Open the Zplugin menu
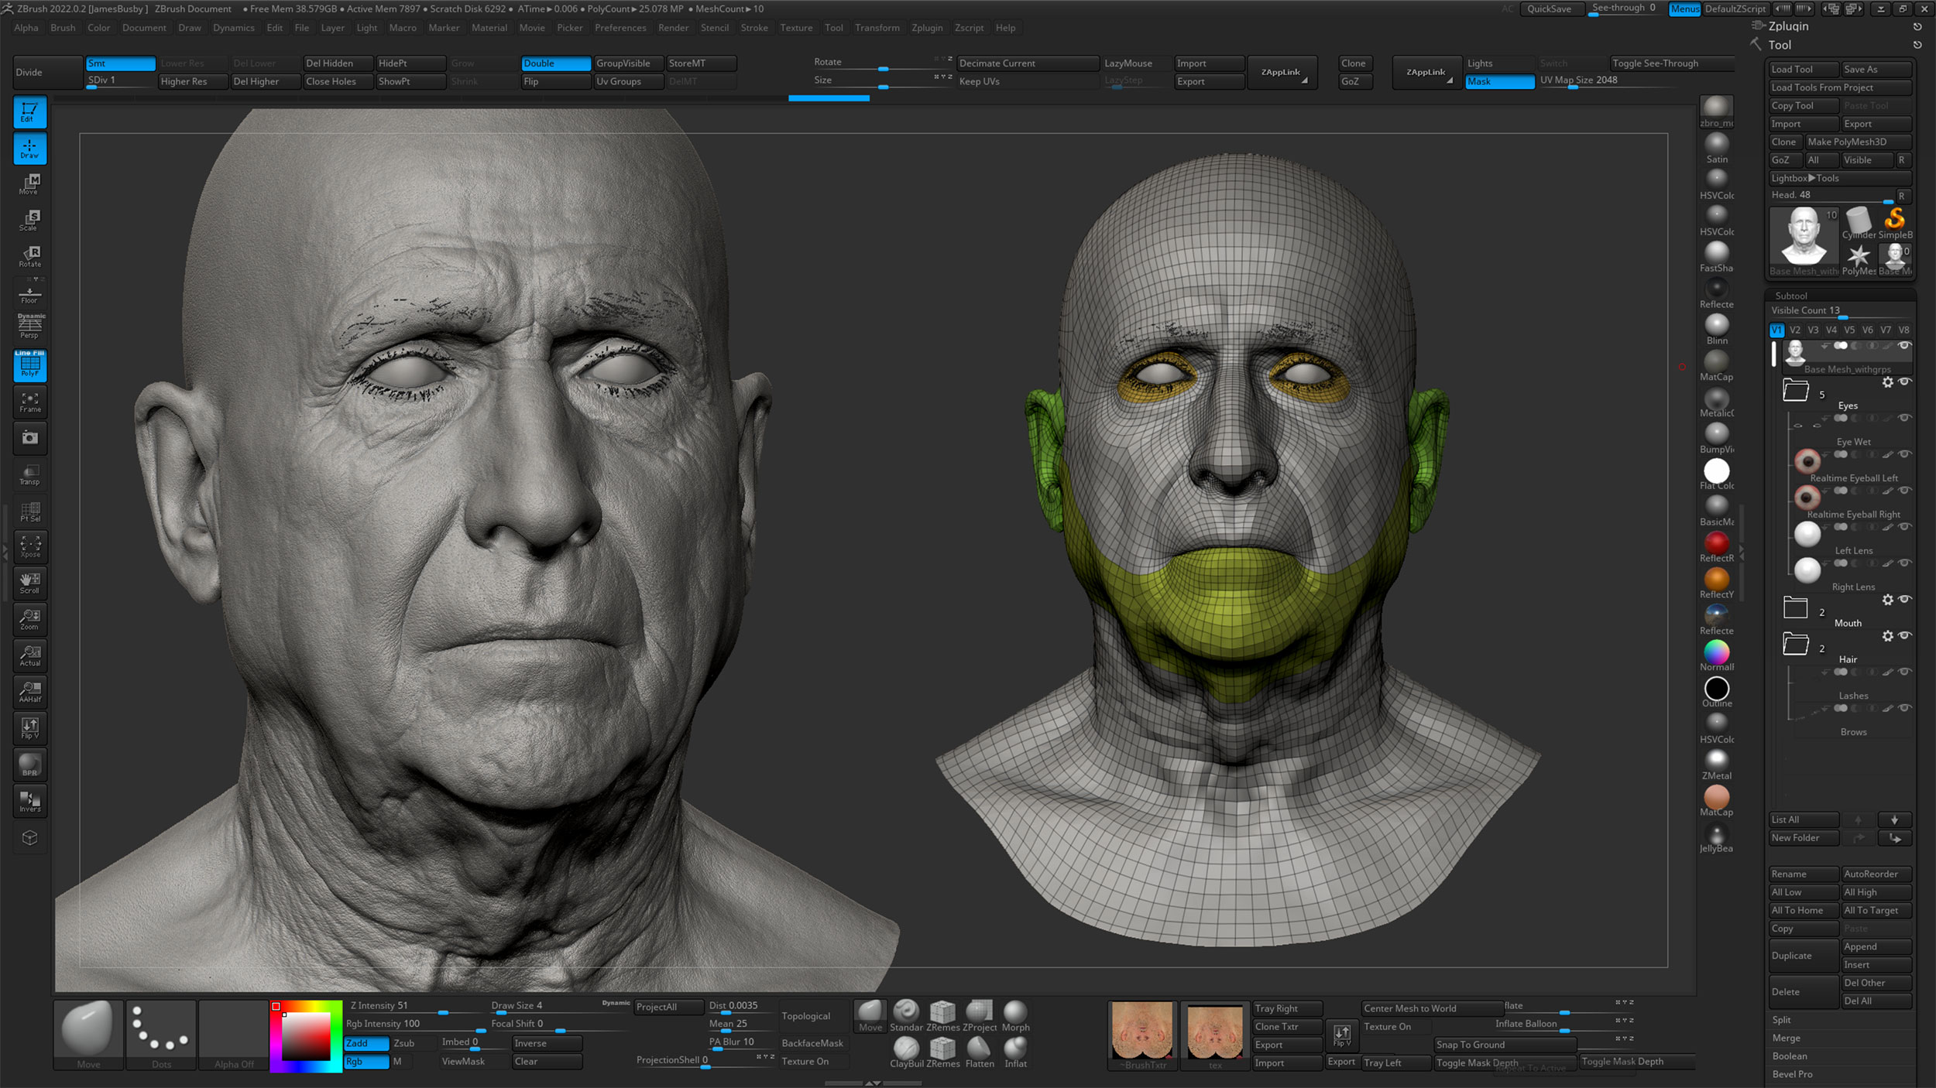The width and height of the screenshot is (1936, 1088). (926, 28)
